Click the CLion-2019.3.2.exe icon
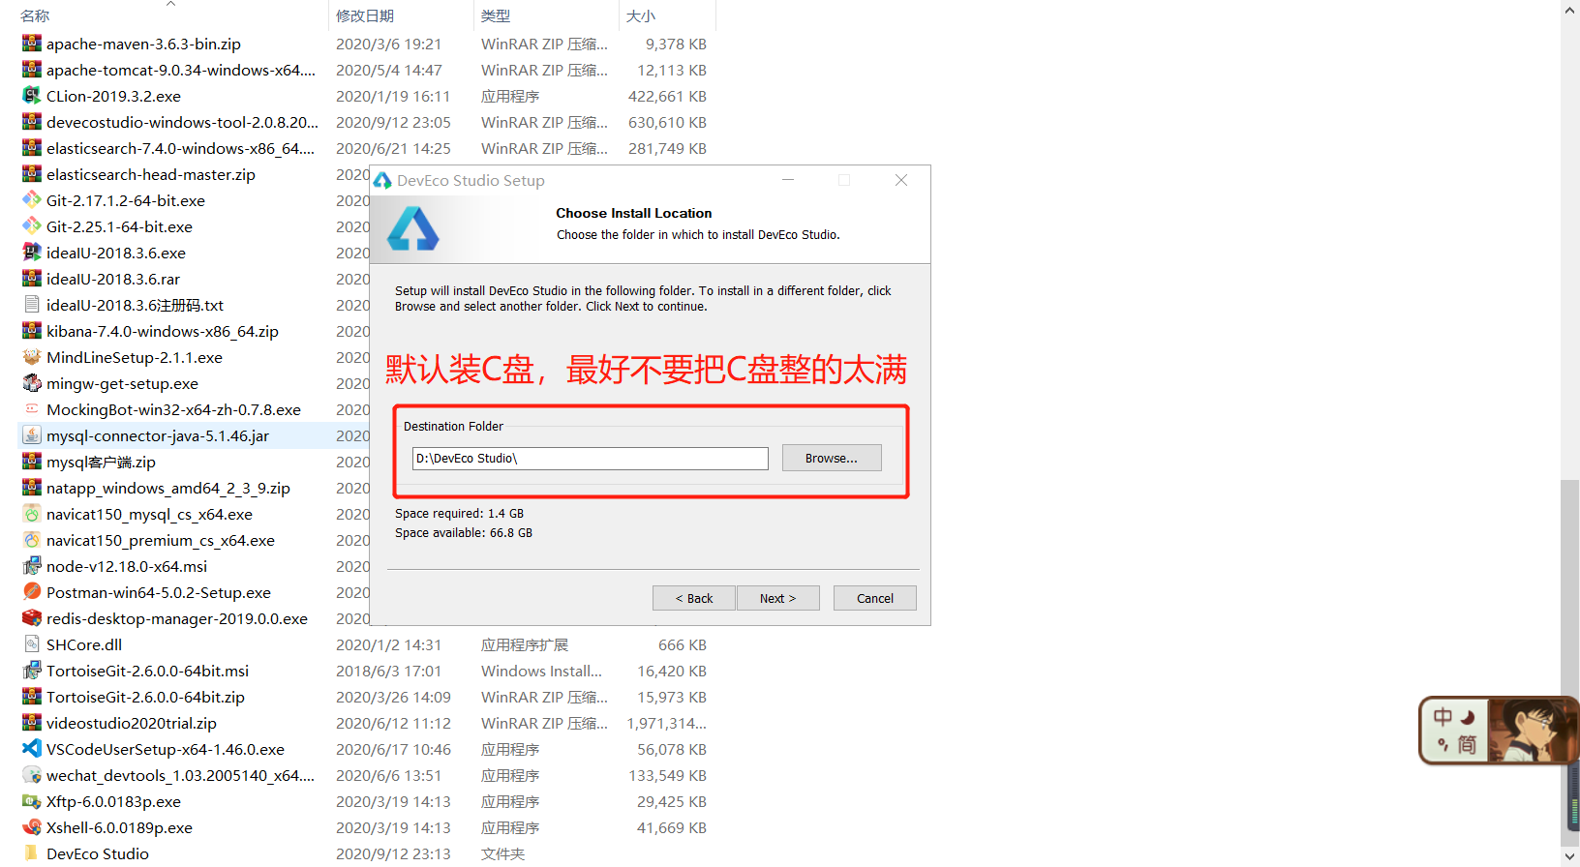The height and width of the screenshot is (867, 1580). click(x=32, y=96)
